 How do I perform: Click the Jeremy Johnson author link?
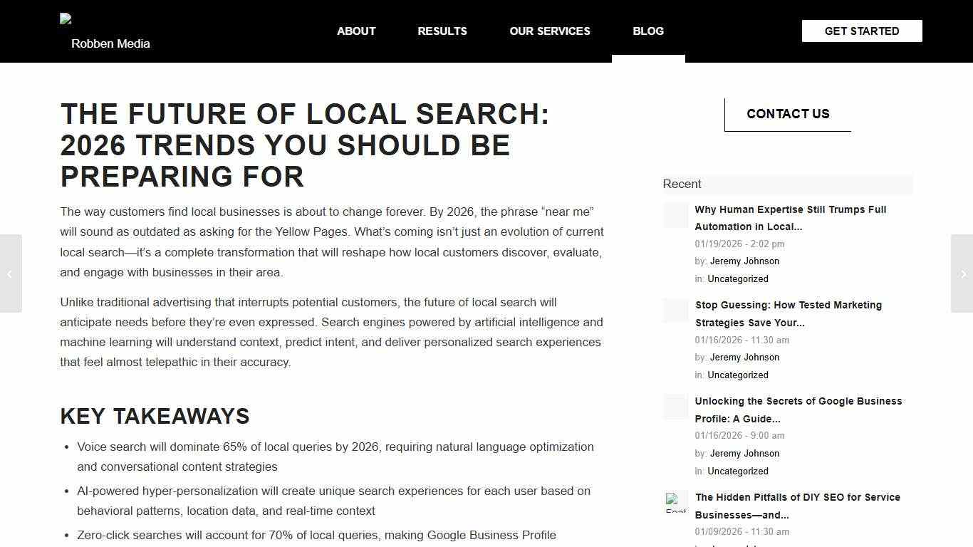pos(744,261)
